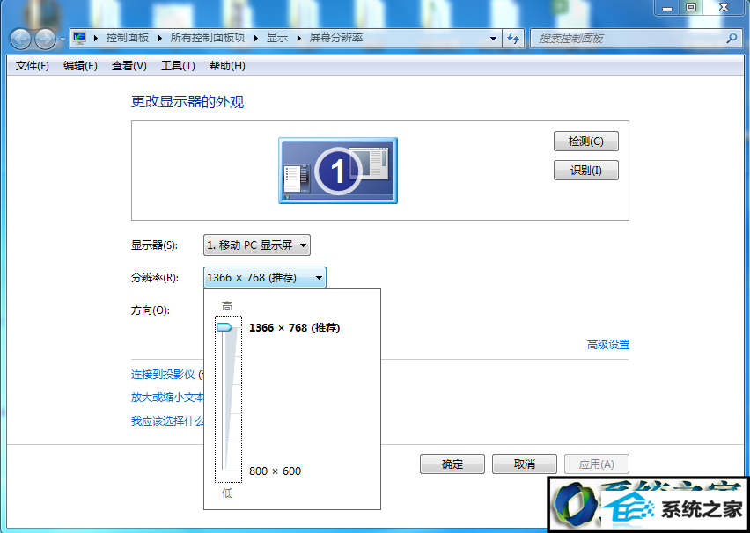750x533 pixels.
Task: Click the Forward navigation arrow
Action: pos(44,39)
